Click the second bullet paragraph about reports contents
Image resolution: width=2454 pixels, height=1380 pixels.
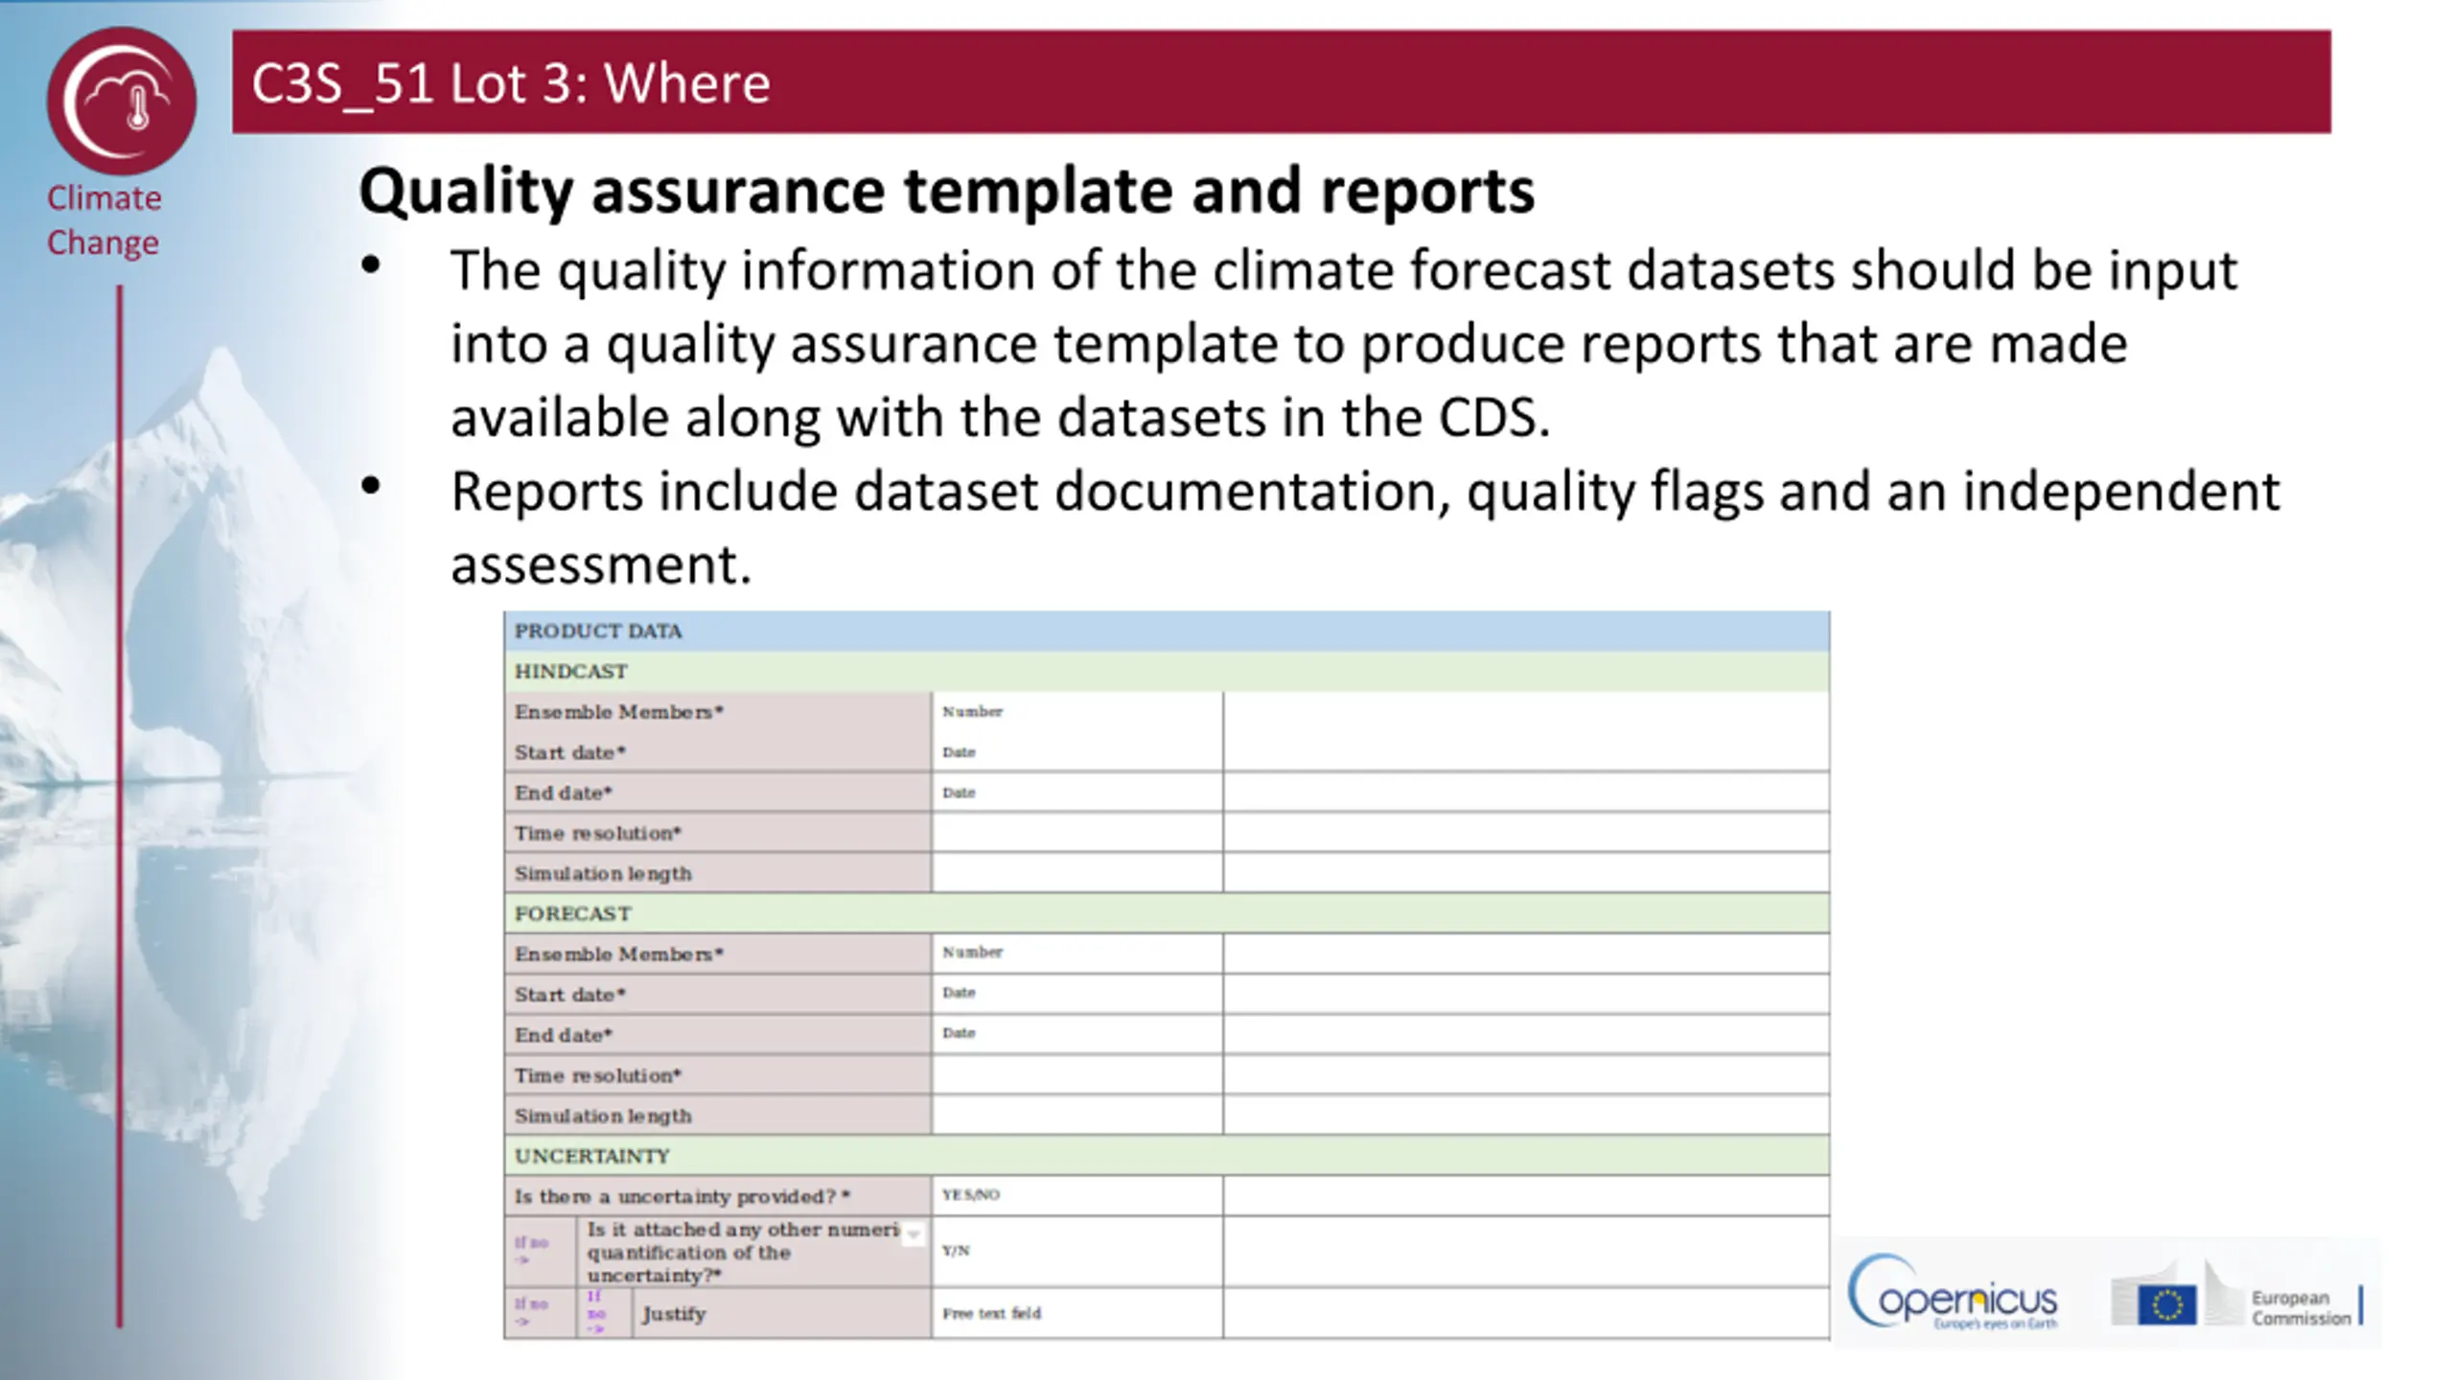[x=1363, y=527]
